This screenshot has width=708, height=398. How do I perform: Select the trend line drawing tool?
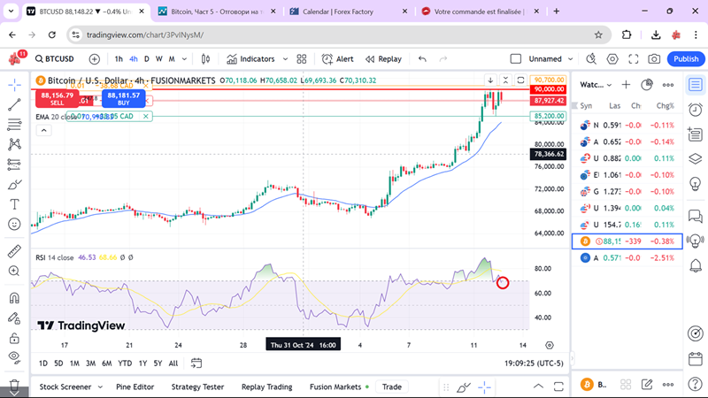pos(14,104)
